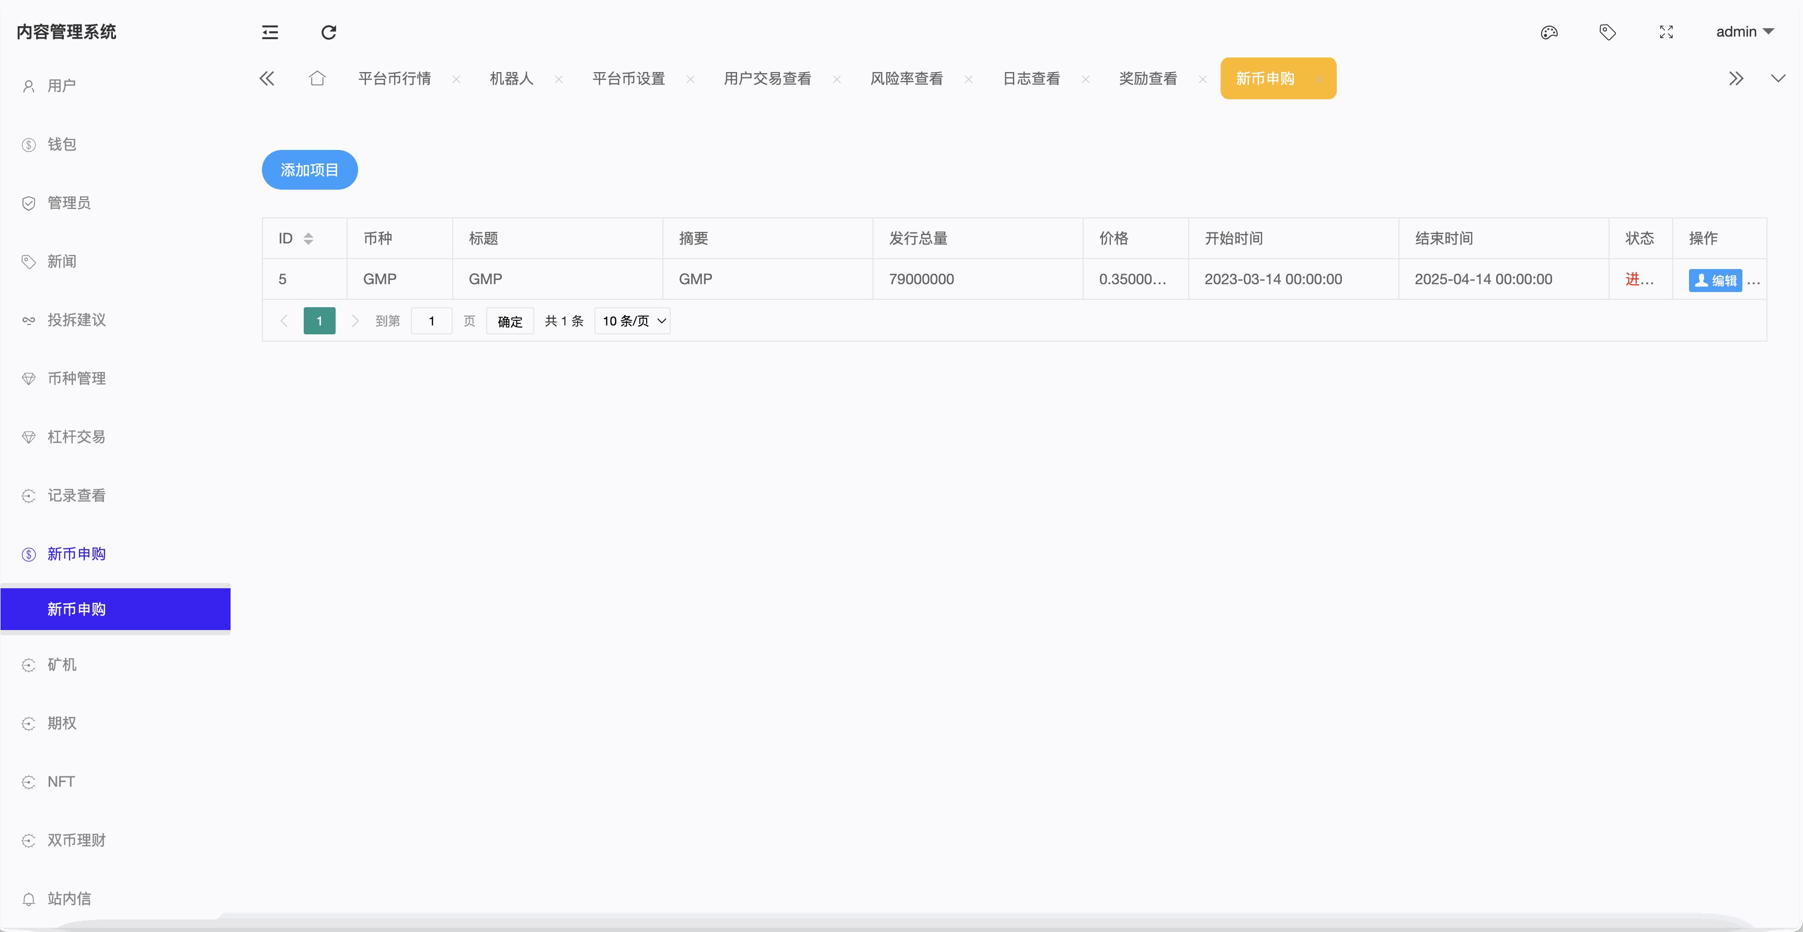Enter fullscreen via the expand icon
This screenshot has width=1803, height=932.
[1667, 32]
